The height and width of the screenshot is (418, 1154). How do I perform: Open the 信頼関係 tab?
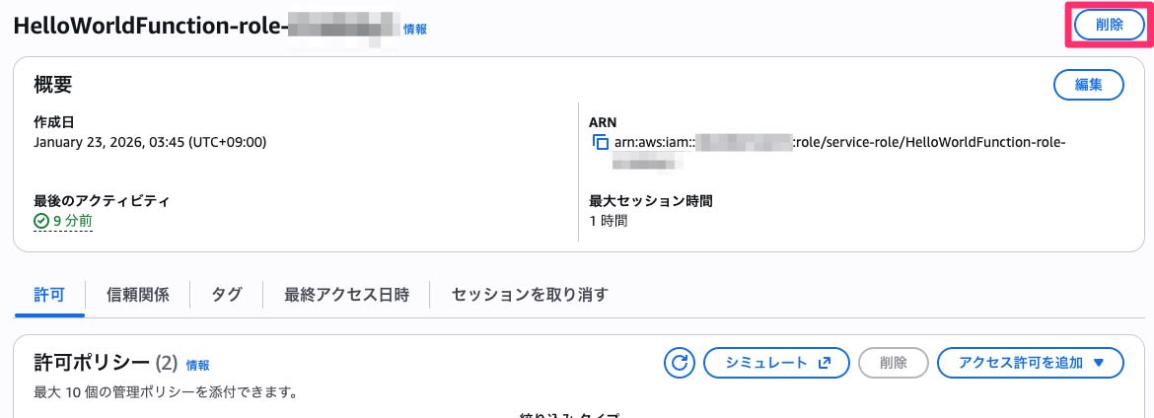pos(138,295)
